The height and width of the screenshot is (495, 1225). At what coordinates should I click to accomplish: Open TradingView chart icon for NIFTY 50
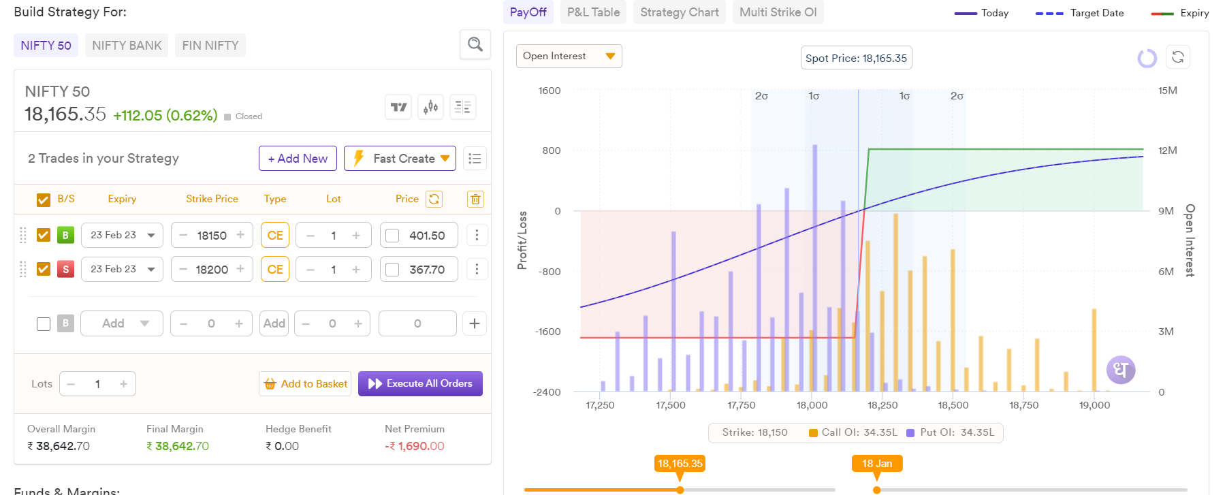pyautogui.click(x=398, y=107)
